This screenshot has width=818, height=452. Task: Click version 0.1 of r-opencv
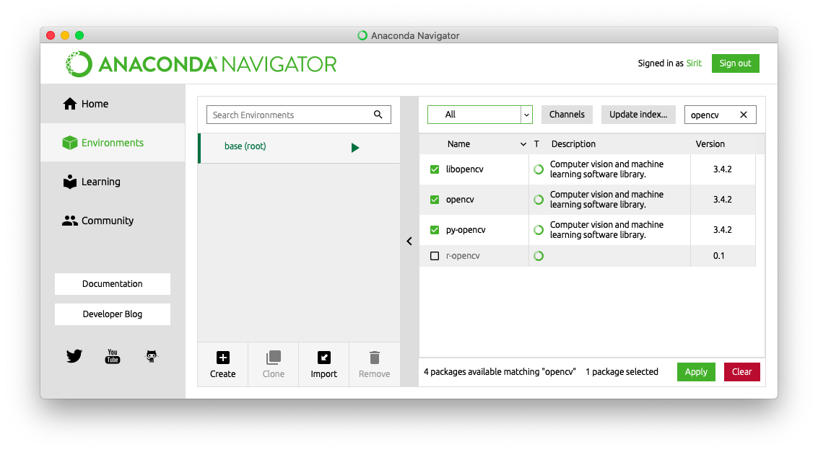pyautogui.click(x=719, y=256)
